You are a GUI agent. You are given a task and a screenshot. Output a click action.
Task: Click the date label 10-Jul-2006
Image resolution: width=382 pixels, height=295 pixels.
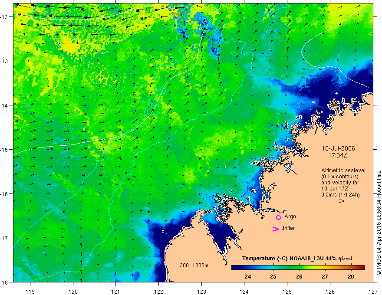[339, 148]
